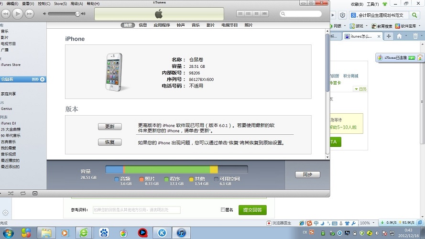
Task: Click the Windows Start button
Action: (x=8, y=233)
